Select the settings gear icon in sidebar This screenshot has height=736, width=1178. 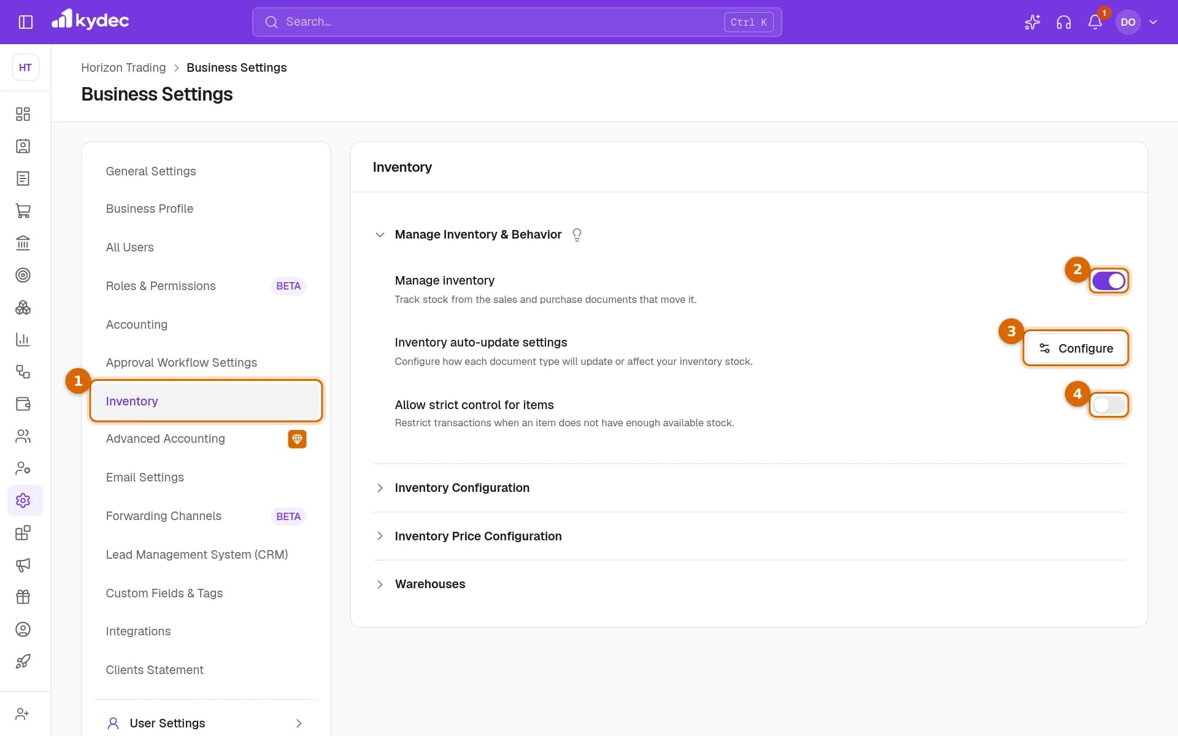click(23, 500)
